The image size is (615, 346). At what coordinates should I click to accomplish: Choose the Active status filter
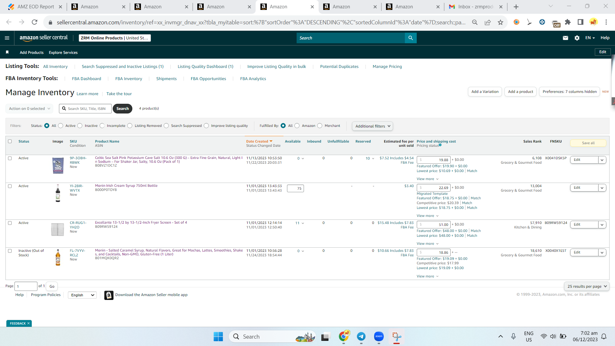pyautogui.click(x=61, y=126)
